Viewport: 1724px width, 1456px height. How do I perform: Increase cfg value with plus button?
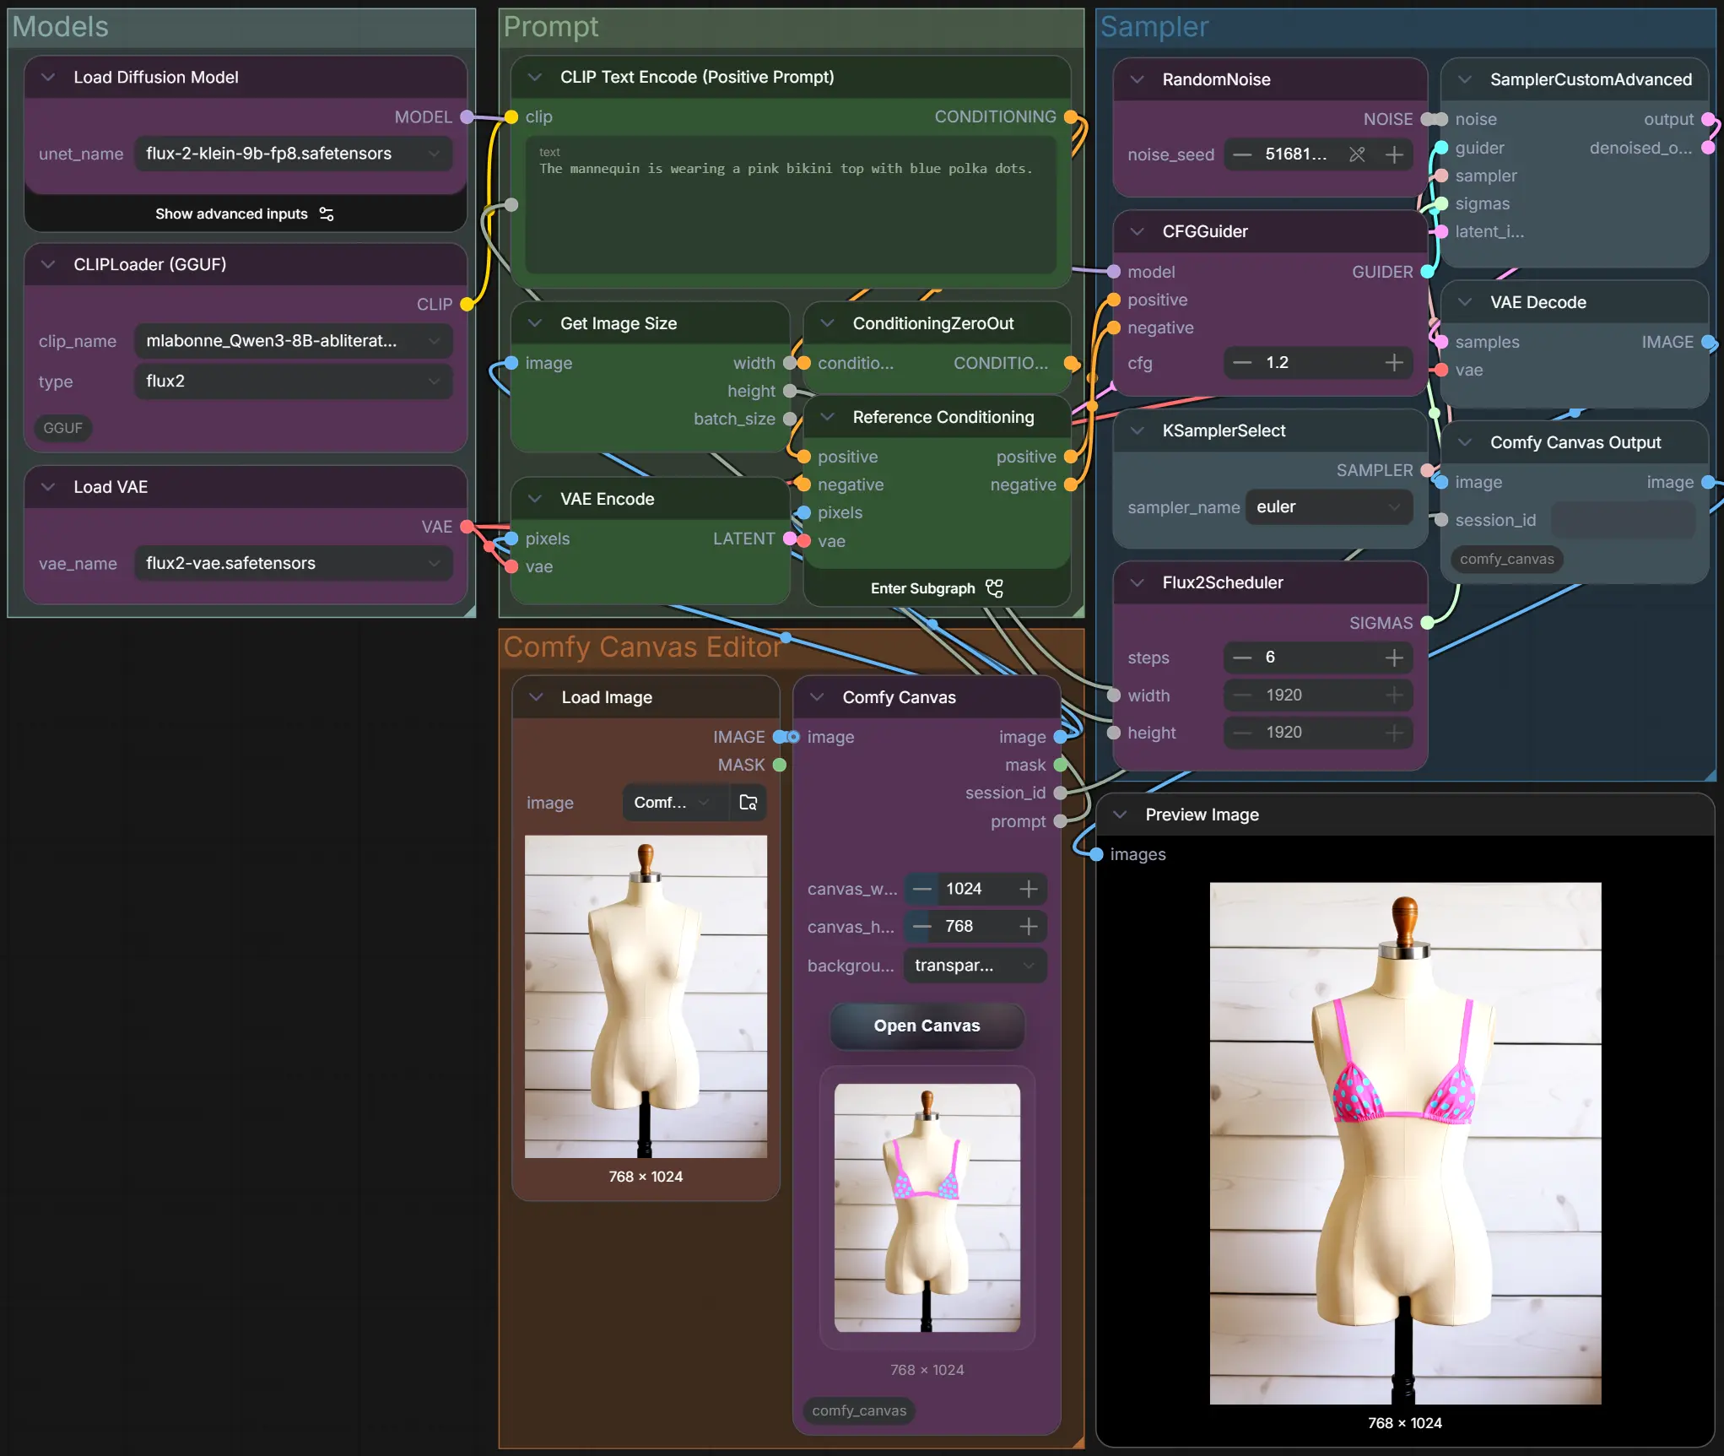coord(1394,363)
